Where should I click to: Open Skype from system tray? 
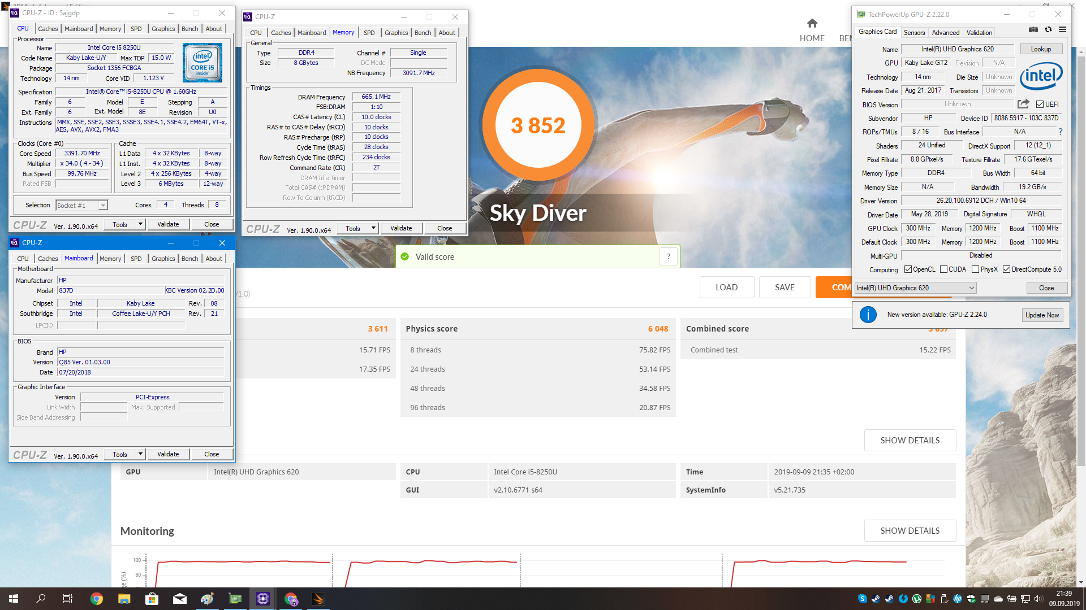click(862, 599)
